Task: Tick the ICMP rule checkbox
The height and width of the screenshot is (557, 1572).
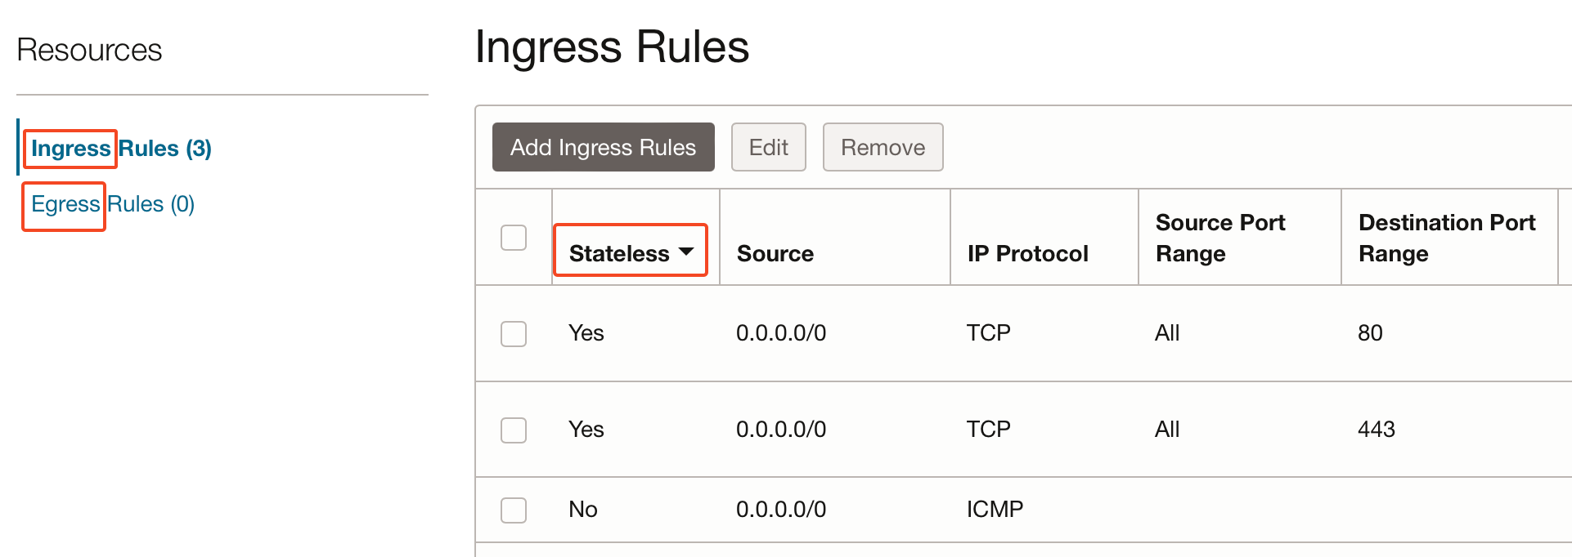Action: click(514, 510)
